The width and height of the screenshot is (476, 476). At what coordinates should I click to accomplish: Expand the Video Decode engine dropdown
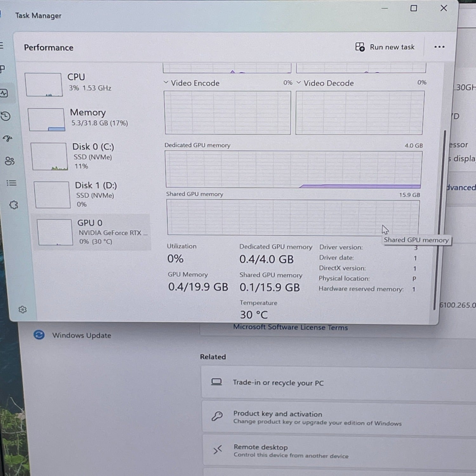point(299,83)
